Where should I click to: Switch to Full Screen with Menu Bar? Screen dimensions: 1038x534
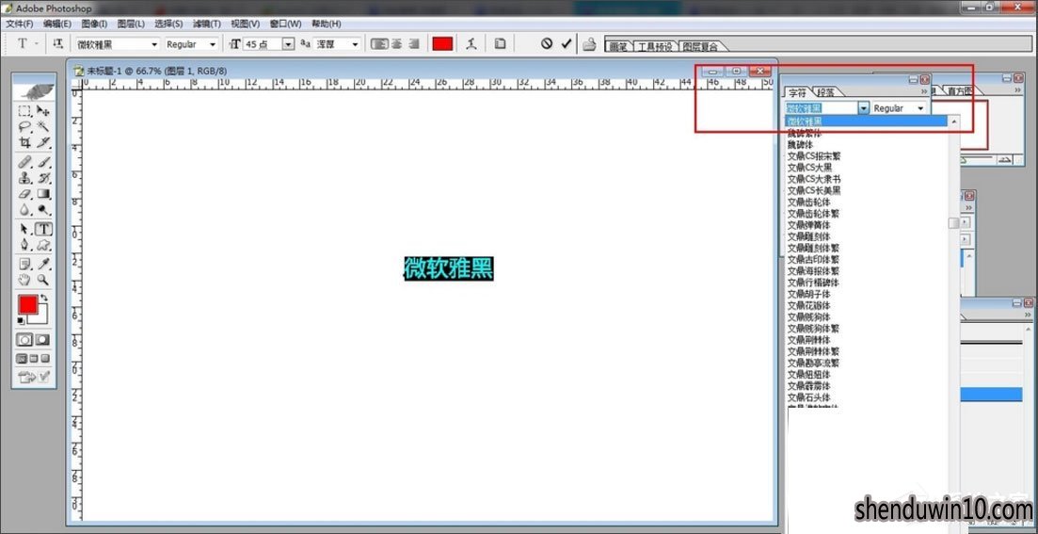(x=34, y=359)
